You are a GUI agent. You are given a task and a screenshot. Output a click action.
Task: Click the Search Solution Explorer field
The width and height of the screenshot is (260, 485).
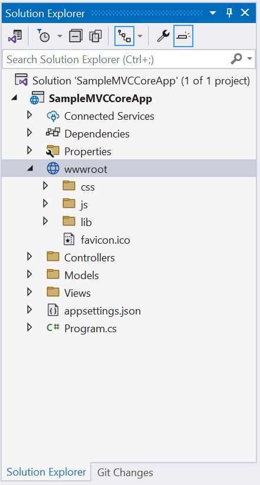tap(129, 59)
